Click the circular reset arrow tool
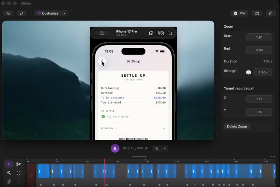This screenshot has height=187, width=280. [x=19, y=181]
